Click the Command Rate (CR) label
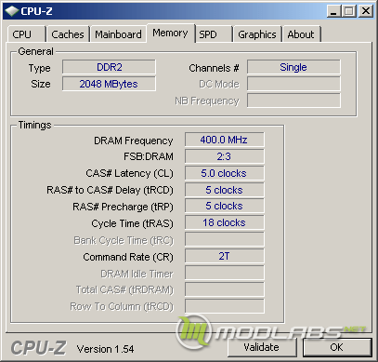The height and width of the screenshot is (362, 378). pyautogui.click(x=128, y=257)
